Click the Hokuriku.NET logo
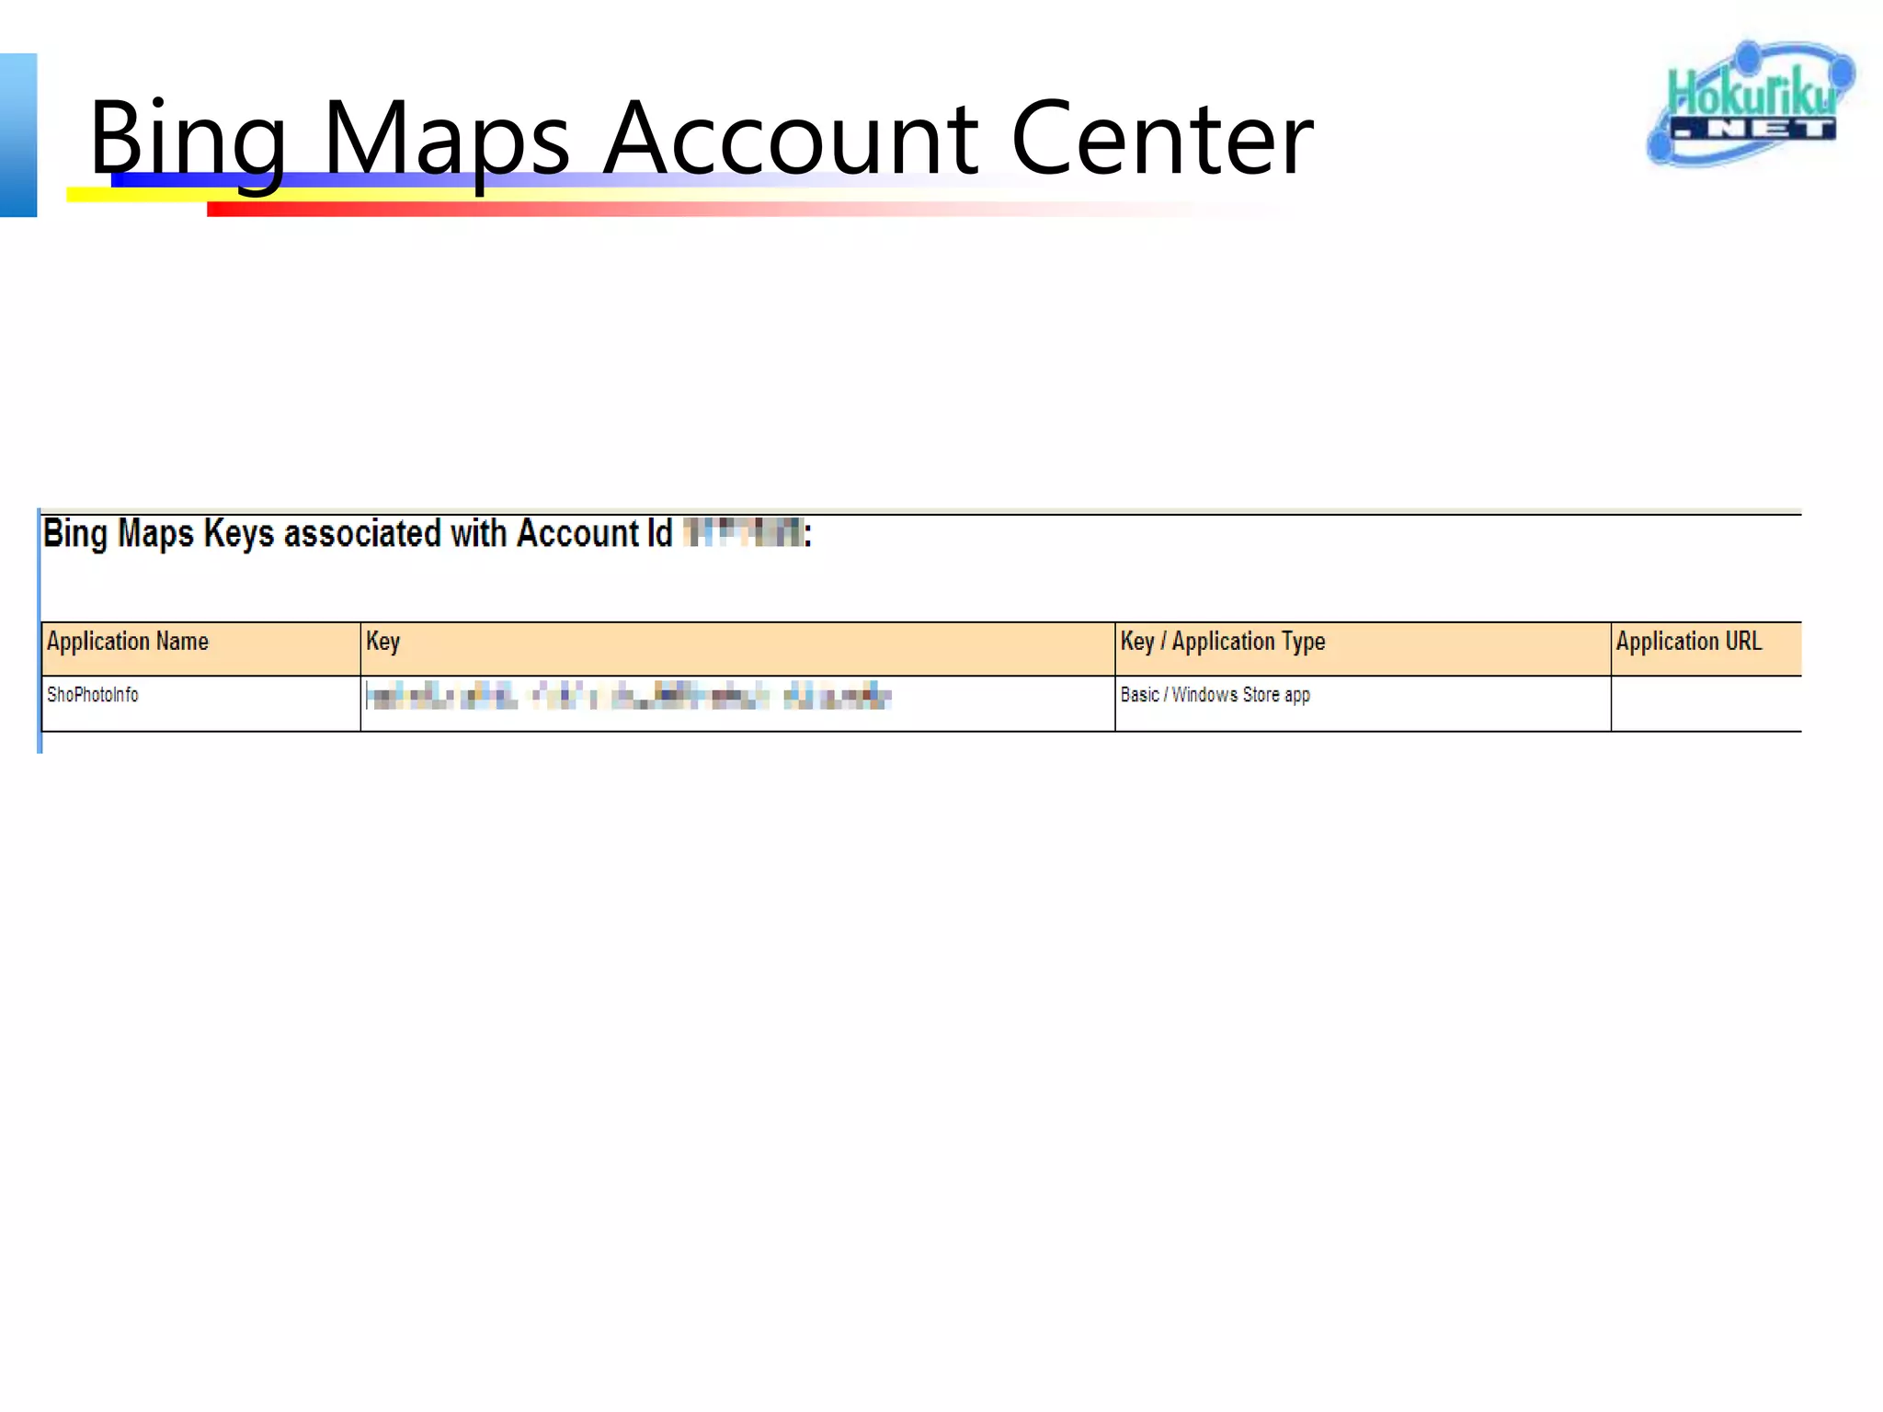 (x=1750, y=103)
